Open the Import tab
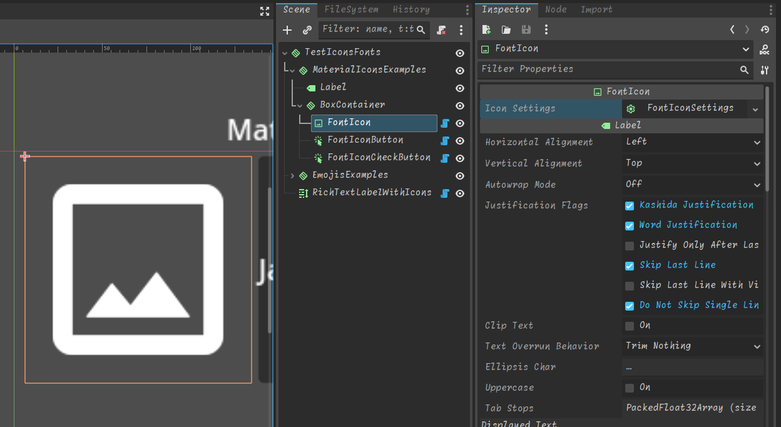 pos(596,10)
